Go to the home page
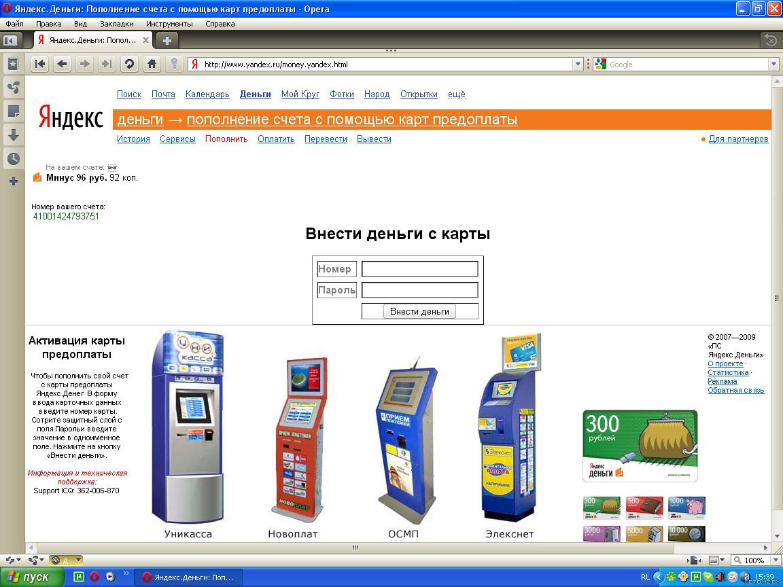 pos(152,64)
